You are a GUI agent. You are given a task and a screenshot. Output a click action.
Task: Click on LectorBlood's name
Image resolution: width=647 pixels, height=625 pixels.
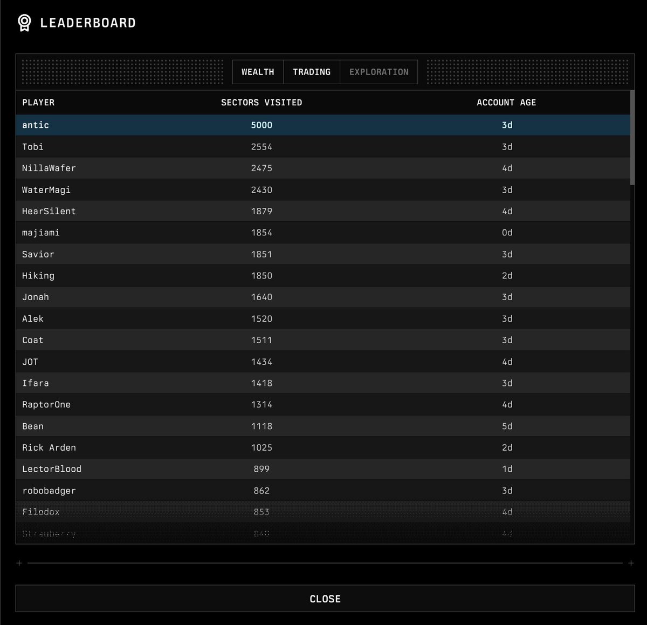pyautogui.click(x=52, y=469)
